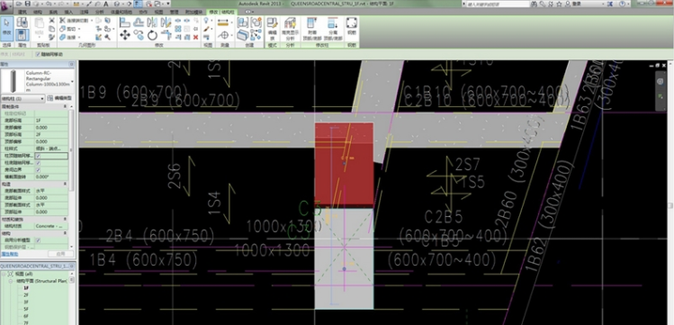Click the Move tool icon
Viewport: 674px width, 325px height.
(x=125, y=35)
